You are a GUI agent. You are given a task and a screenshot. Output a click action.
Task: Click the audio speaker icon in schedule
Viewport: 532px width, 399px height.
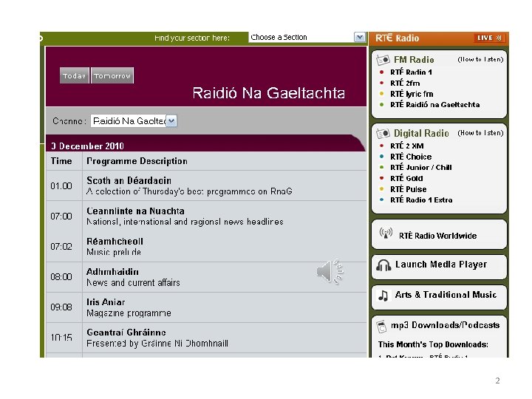[330, 271]
